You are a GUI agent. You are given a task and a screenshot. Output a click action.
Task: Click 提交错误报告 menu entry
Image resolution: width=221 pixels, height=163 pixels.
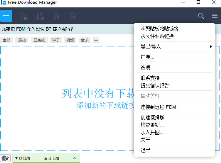[x=174, y=85]
